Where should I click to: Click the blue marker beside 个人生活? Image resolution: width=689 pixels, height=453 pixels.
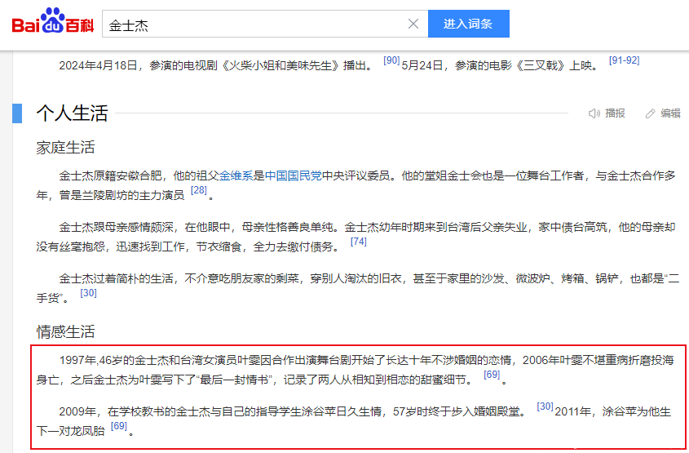tap(17, 113)
